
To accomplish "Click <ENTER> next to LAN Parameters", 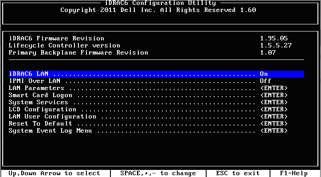I will pyautogui.click(x=274, y=88).
